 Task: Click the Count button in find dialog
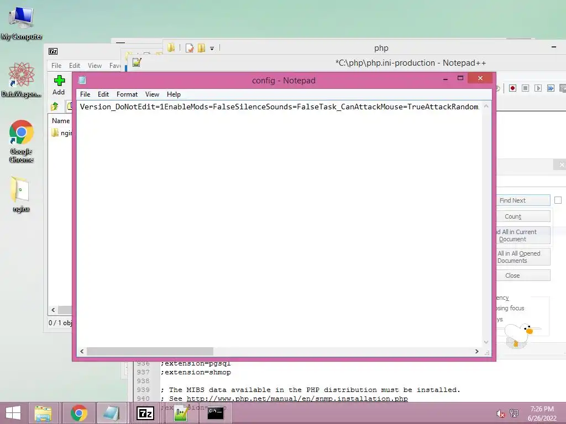pos(523,216)
